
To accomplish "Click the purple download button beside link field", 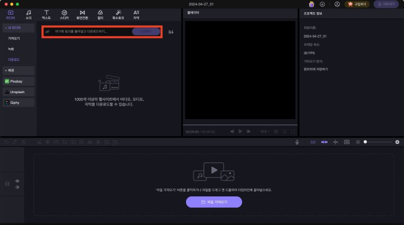I will point(146,31).
